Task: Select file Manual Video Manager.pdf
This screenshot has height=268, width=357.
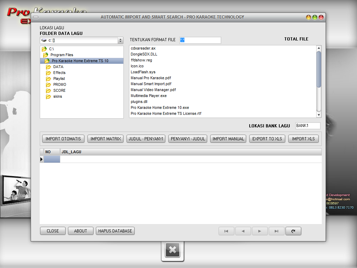Action: [153, 90]
